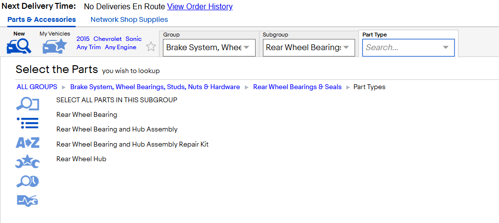Open the My Vehicles car-star icon
499x223 pixels.
click(x=55, y=46)
